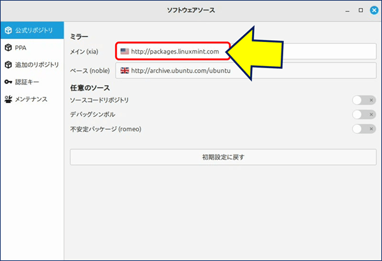Viewport: 382px width, 261px height.
Task: Go to 追加のリポジトリ label
Action: (37, 65)
